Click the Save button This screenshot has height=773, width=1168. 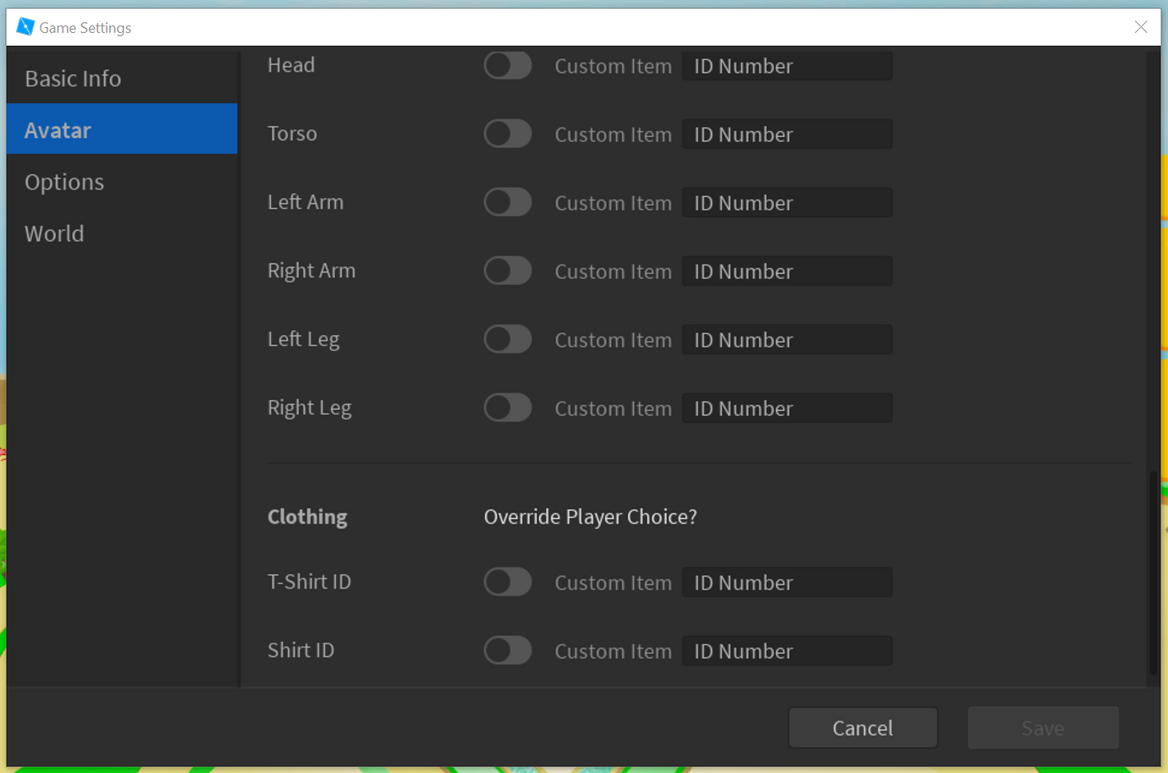1043,727
